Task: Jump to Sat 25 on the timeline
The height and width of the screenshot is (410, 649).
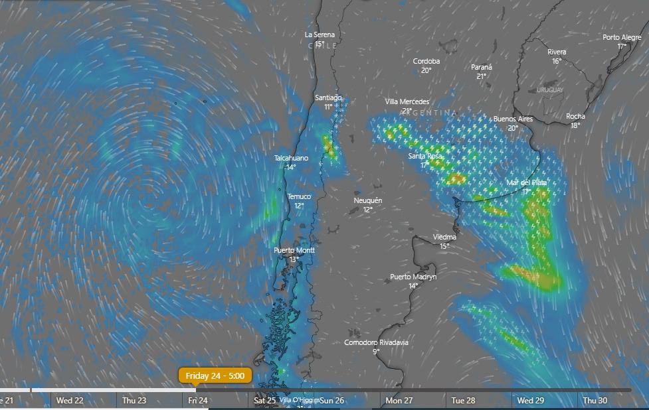Action: click(x=264, y=401)
